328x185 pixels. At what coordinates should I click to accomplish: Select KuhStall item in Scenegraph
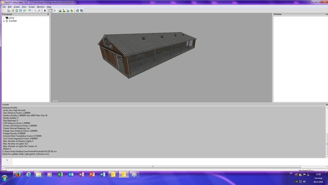[x=13, y=21]
